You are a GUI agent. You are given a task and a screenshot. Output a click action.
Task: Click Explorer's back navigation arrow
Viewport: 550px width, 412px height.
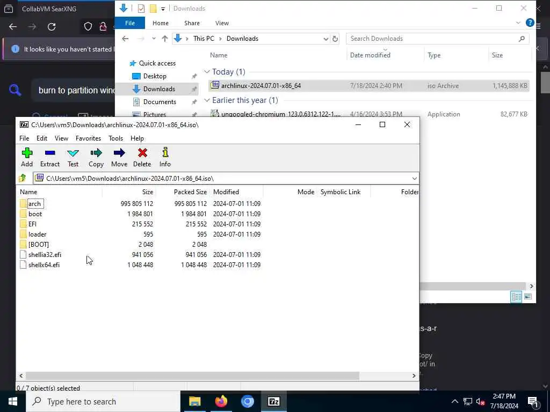tap(125, 39)
